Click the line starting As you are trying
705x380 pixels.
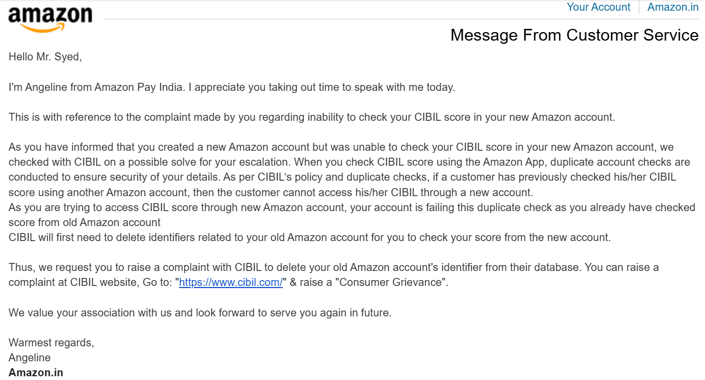(x=351, y=207)
